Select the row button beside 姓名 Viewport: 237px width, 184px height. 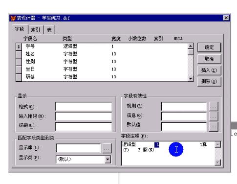19,54
